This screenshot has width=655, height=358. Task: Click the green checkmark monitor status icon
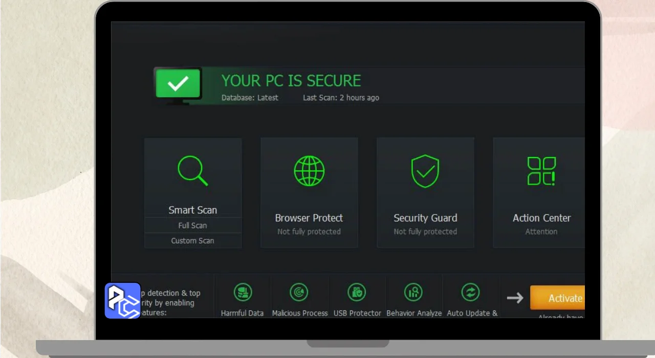(x=178, y=85)
